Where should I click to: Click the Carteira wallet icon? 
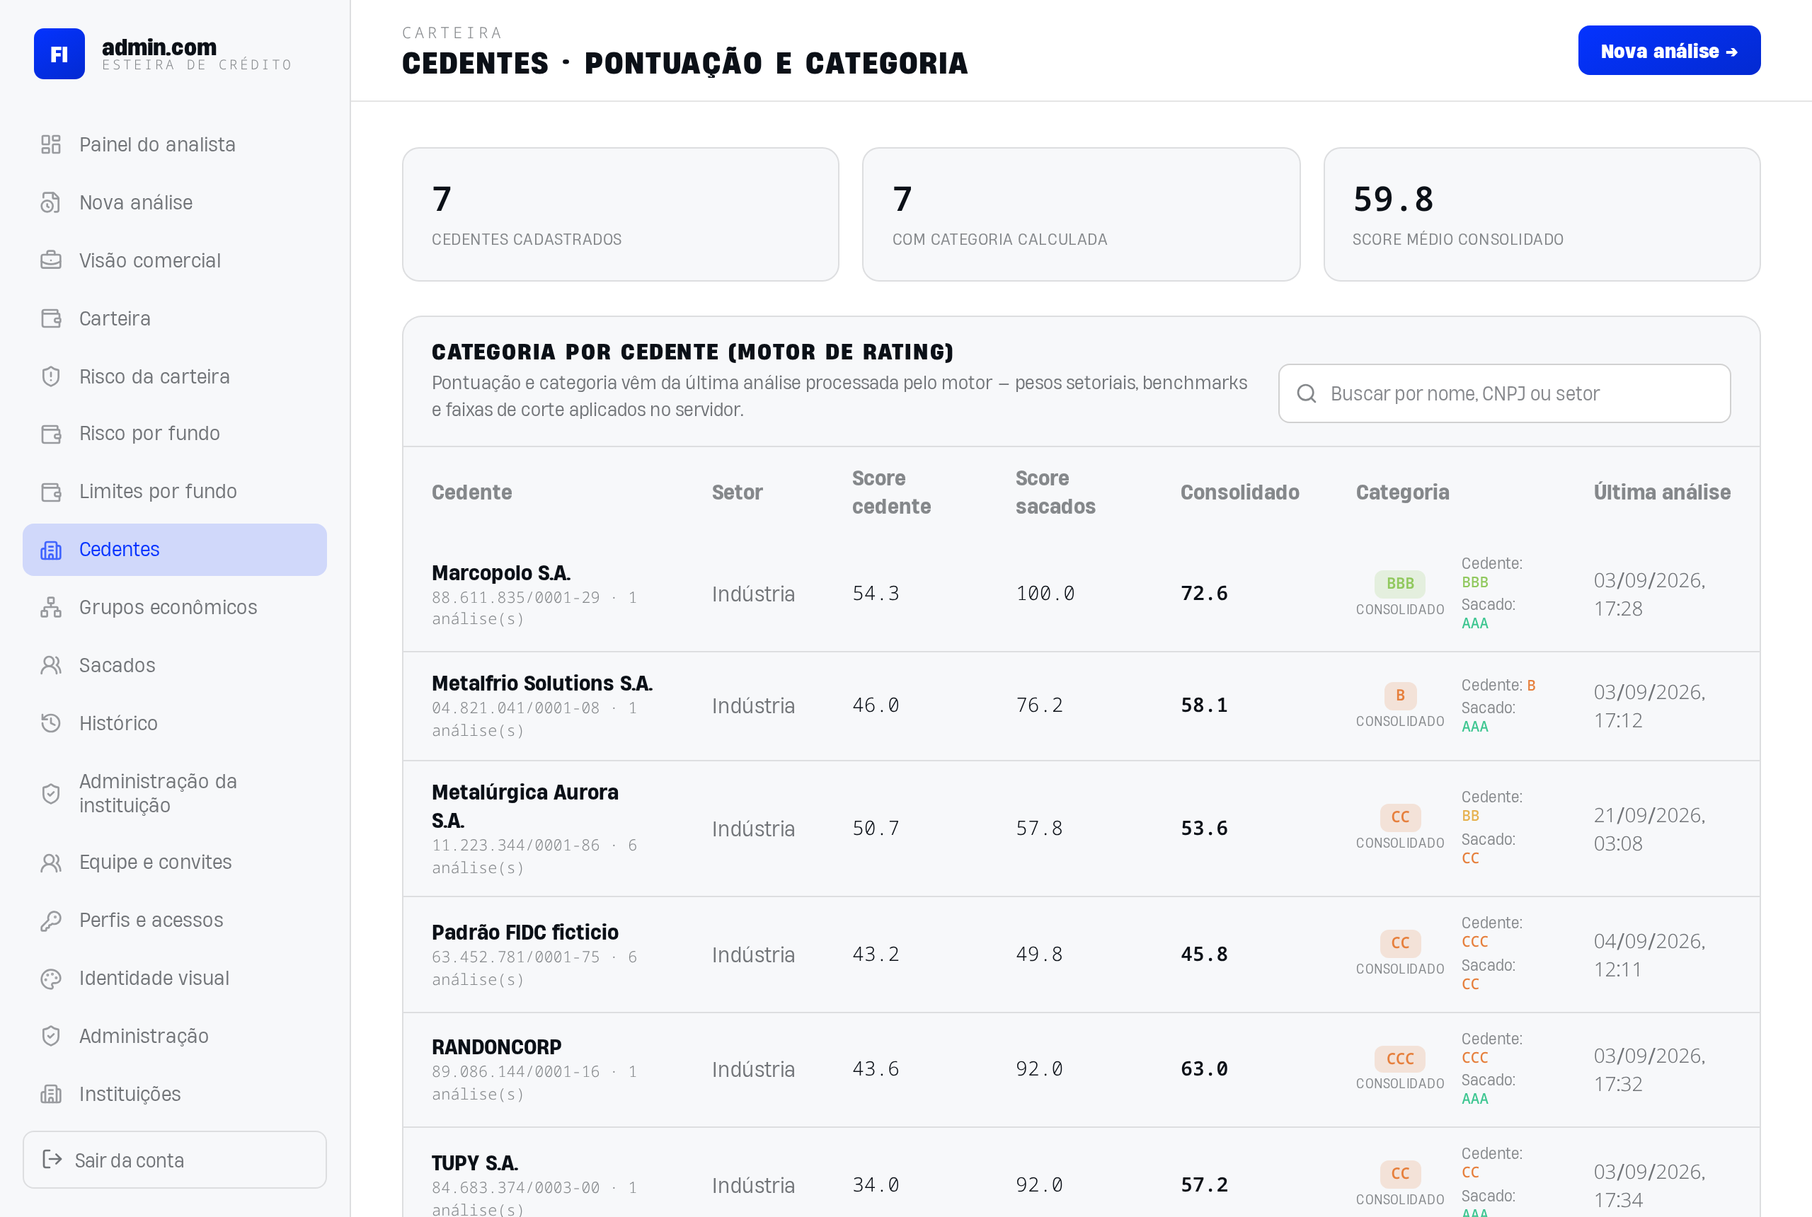(x=50, y=319)
